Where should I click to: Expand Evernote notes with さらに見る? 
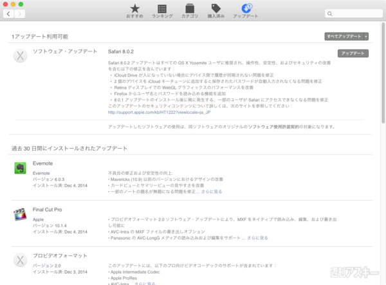tap(212, 192)
